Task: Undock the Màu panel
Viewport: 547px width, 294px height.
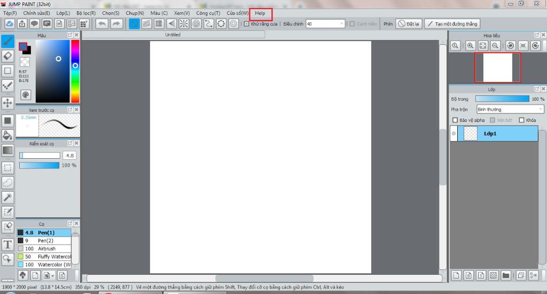Action: pyautogui.click(x=70, y=35)
